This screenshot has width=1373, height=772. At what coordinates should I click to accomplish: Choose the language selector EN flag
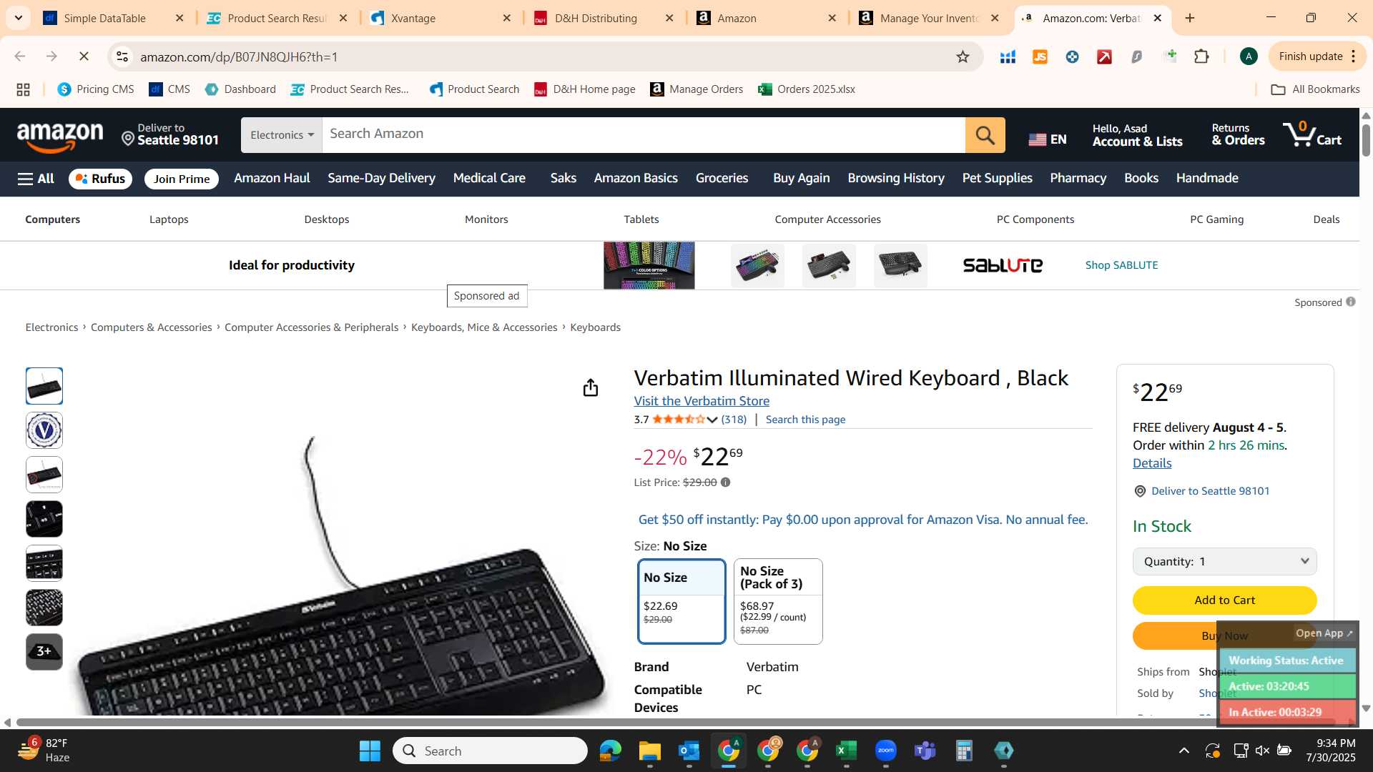click(1048, 139)
